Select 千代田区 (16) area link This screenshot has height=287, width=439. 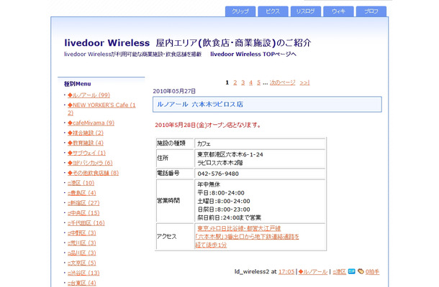click(86, 223)
